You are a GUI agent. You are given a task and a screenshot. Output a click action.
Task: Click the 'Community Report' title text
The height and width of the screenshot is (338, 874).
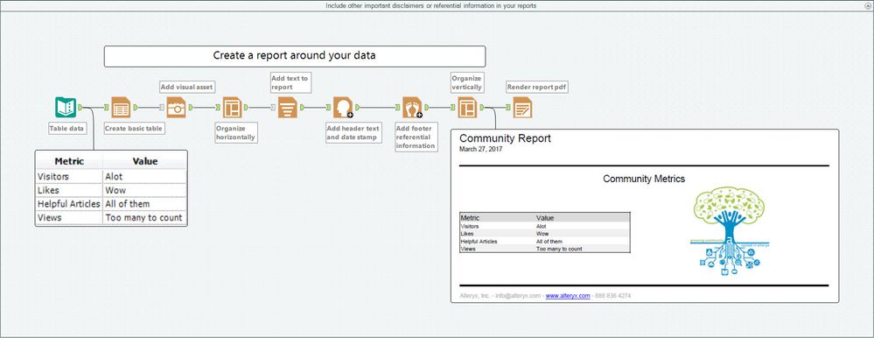(x=505, y=138)
